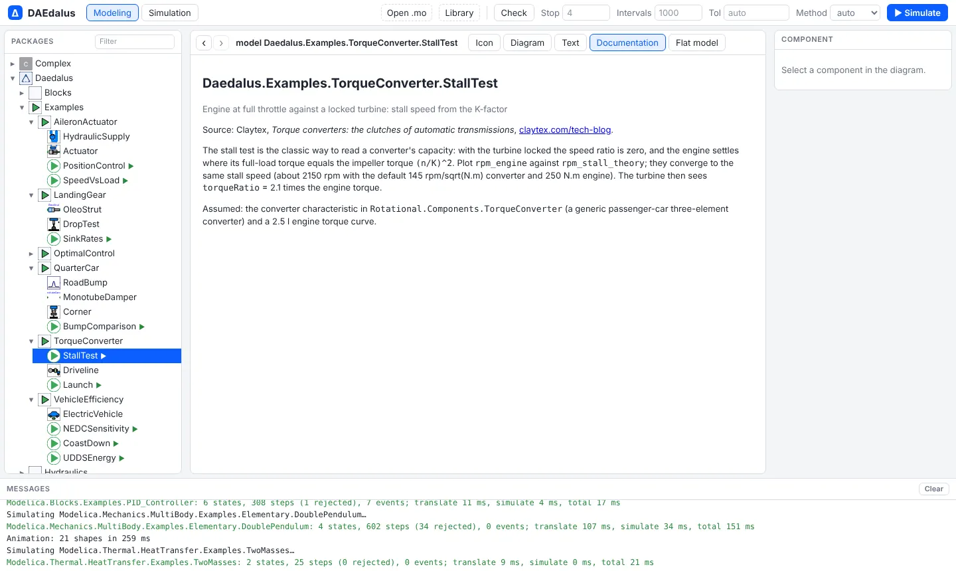
Task: Collapse the AileronActuator example group
Action: click(x=31, y=122)
